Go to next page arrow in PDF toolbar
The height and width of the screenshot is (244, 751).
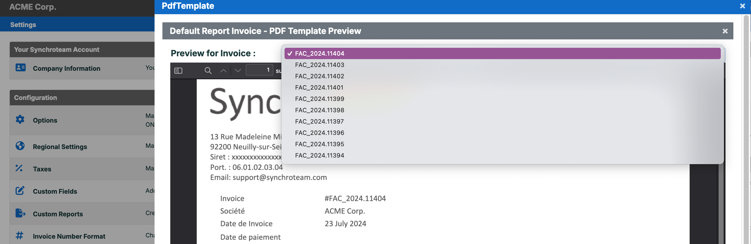click(238, 71)
